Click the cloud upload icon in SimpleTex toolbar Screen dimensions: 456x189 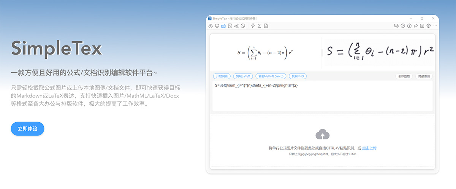coord(211,26)
